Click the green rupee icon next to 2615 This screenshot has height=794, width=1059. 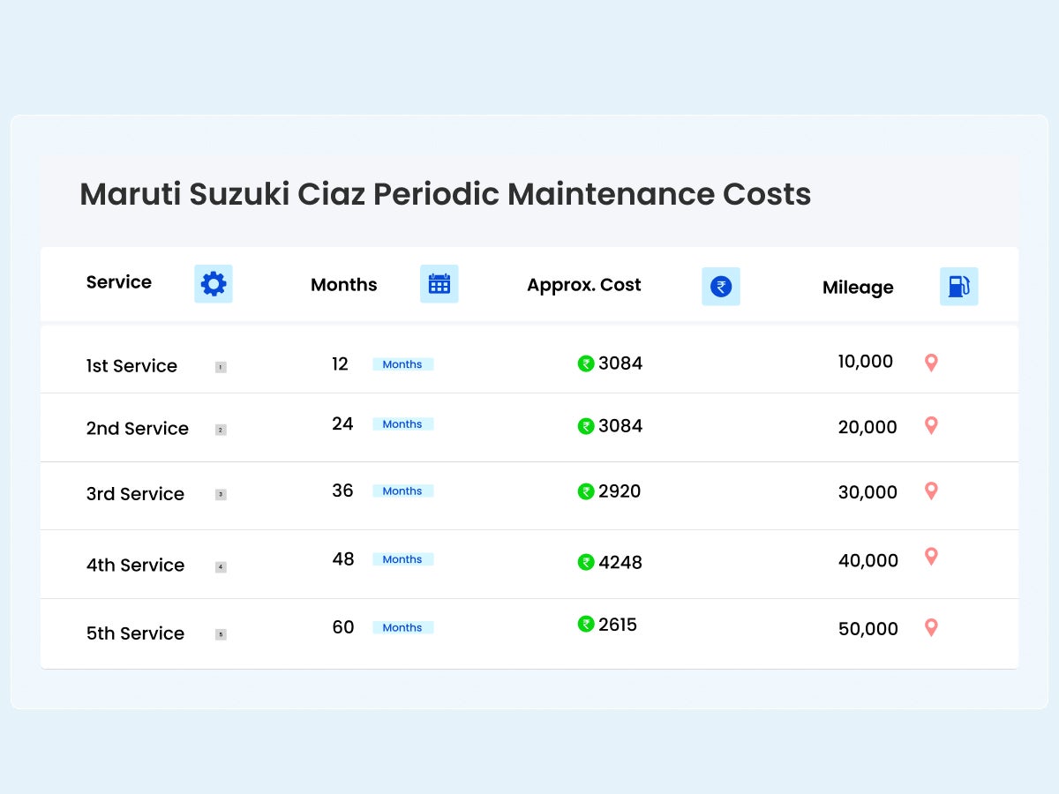(586, 625)
